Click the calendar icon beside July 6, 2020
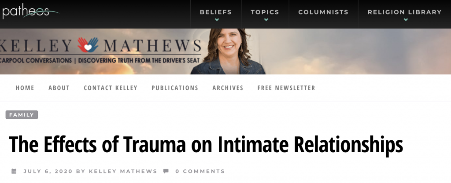This screenshot has height=183, width=451. pyautogui.click(x=14, y=171)
